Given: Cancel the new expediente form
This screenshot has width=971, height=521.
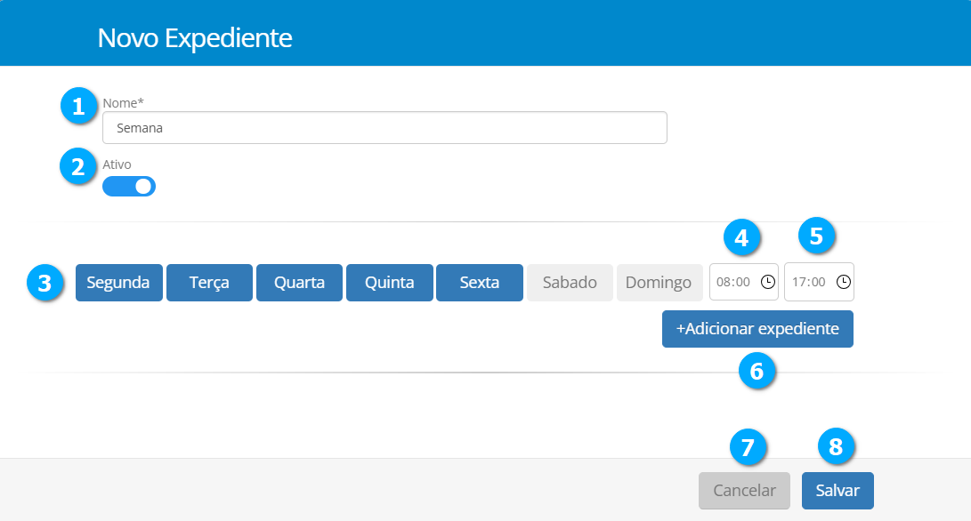Looking at the screenshot, I should (744, 491).
